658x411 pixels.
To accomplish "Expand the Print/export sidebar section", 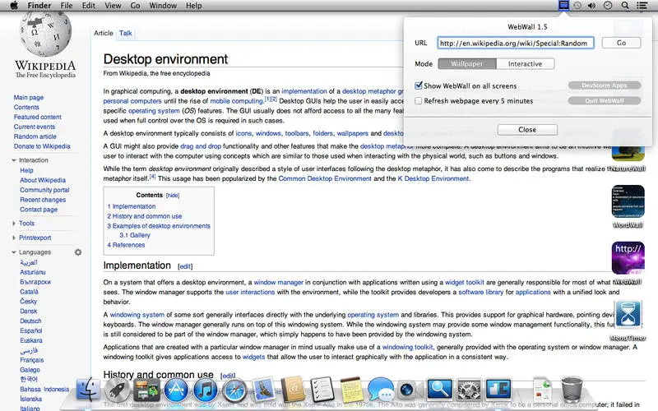I will click(14, 238).
